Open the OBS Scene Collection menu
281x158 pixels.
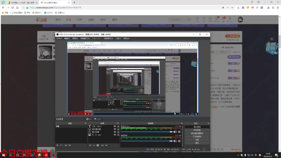(109, 39)
